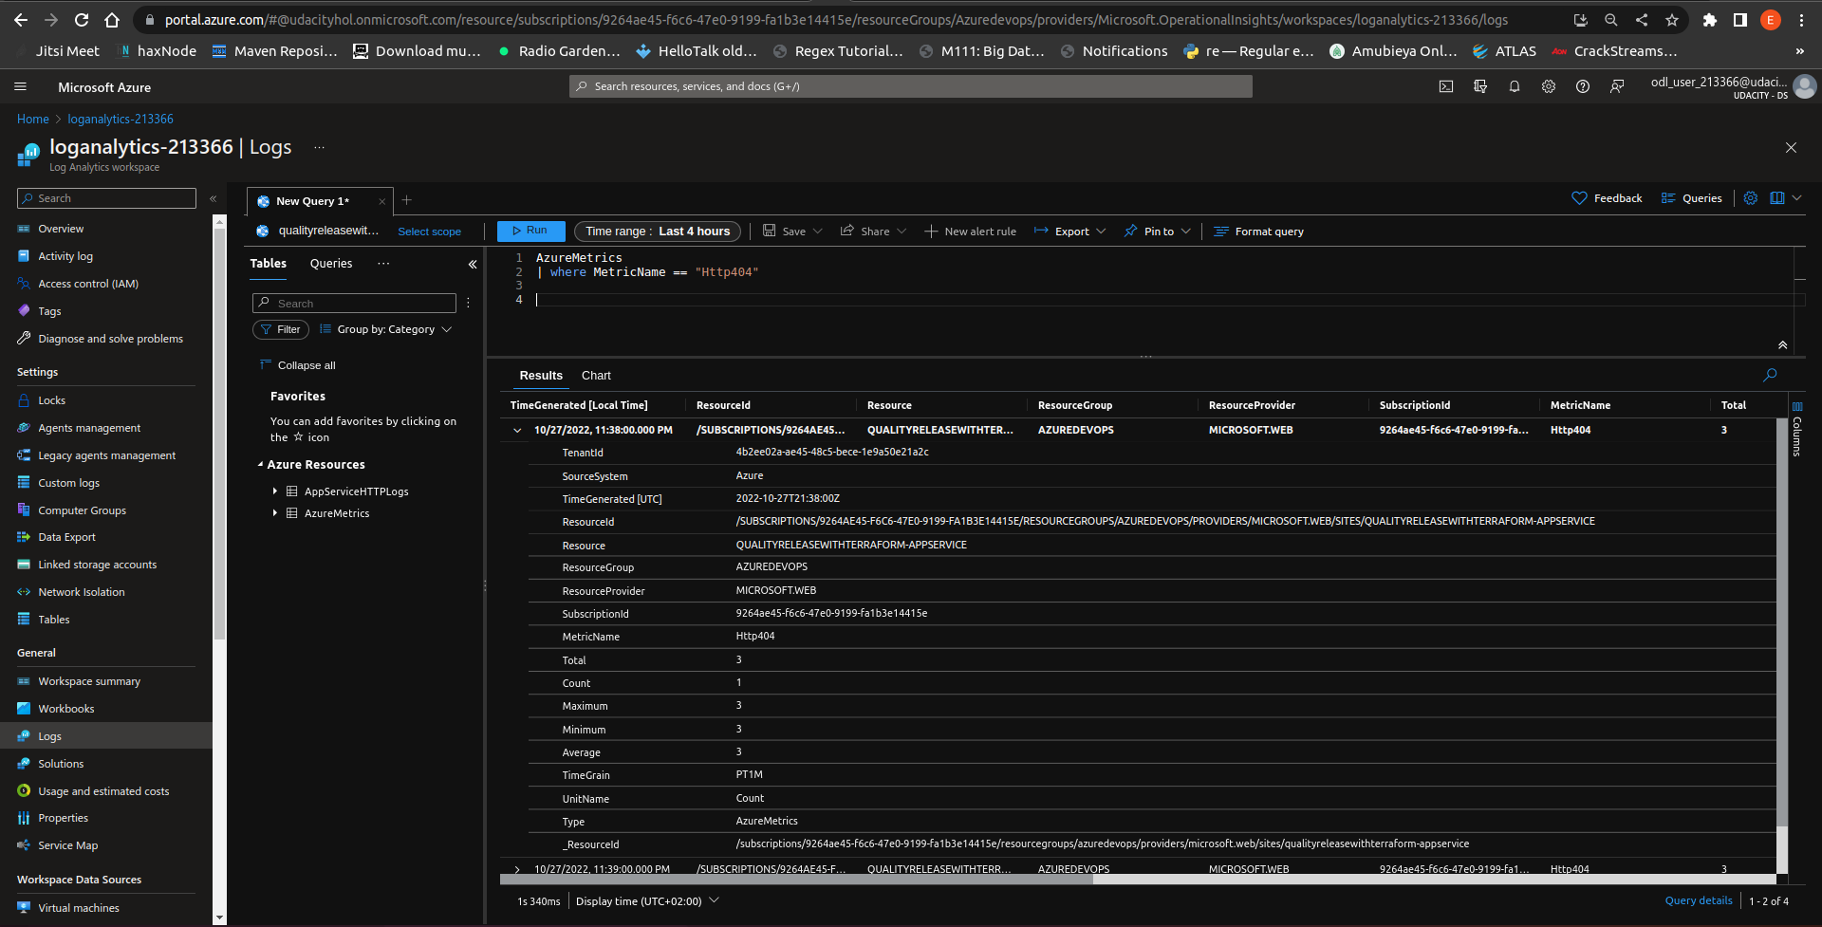Open the Save dropdown
The height and width of the screenshot is (927, 1822).
pos(793,232)
